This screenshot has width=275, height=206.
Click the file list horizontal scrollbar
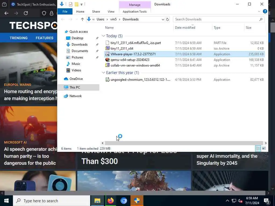click(184, 143)
